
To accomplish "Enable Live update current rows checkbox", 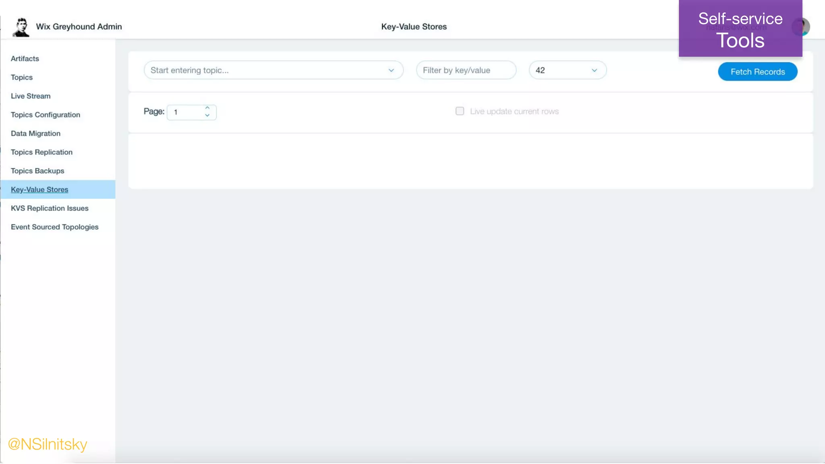I will pyautogui.click(x=460, y=111).
